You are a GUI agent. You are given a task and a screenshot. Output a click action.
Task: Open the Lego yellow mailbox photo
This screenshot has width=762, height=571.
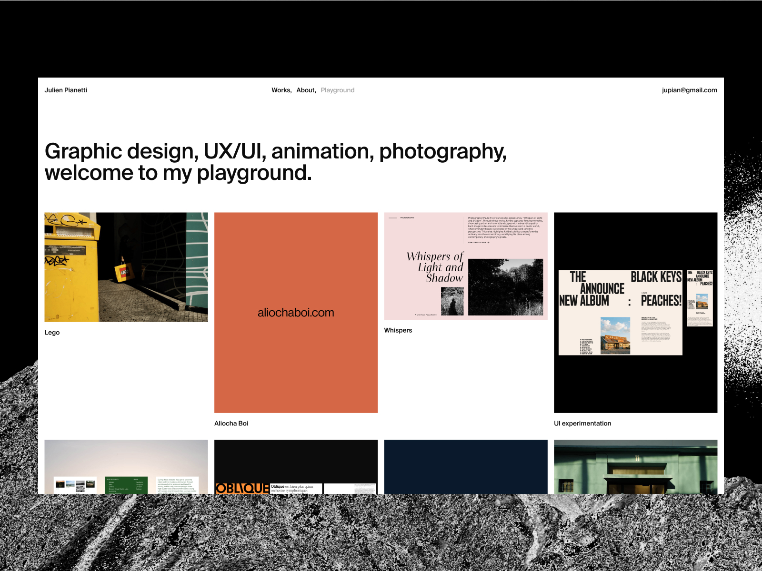click(x=126, y=267)
